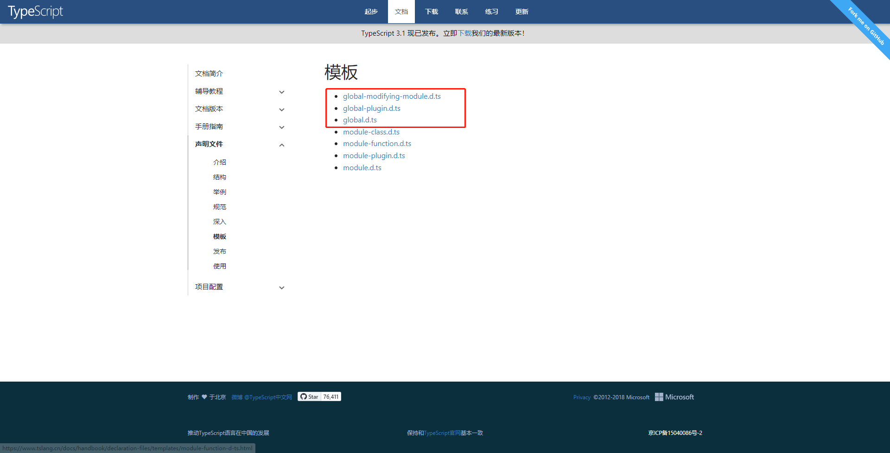Click the GitHub Star button
Viewport: 890px width, 453px height.
point(309,396)
